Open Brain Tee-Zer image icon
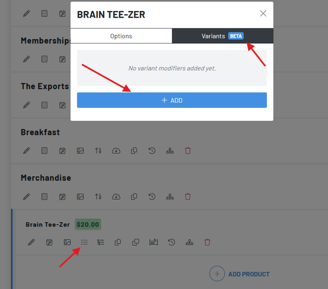This screenshot has width=328, height=289. [67, 242]
